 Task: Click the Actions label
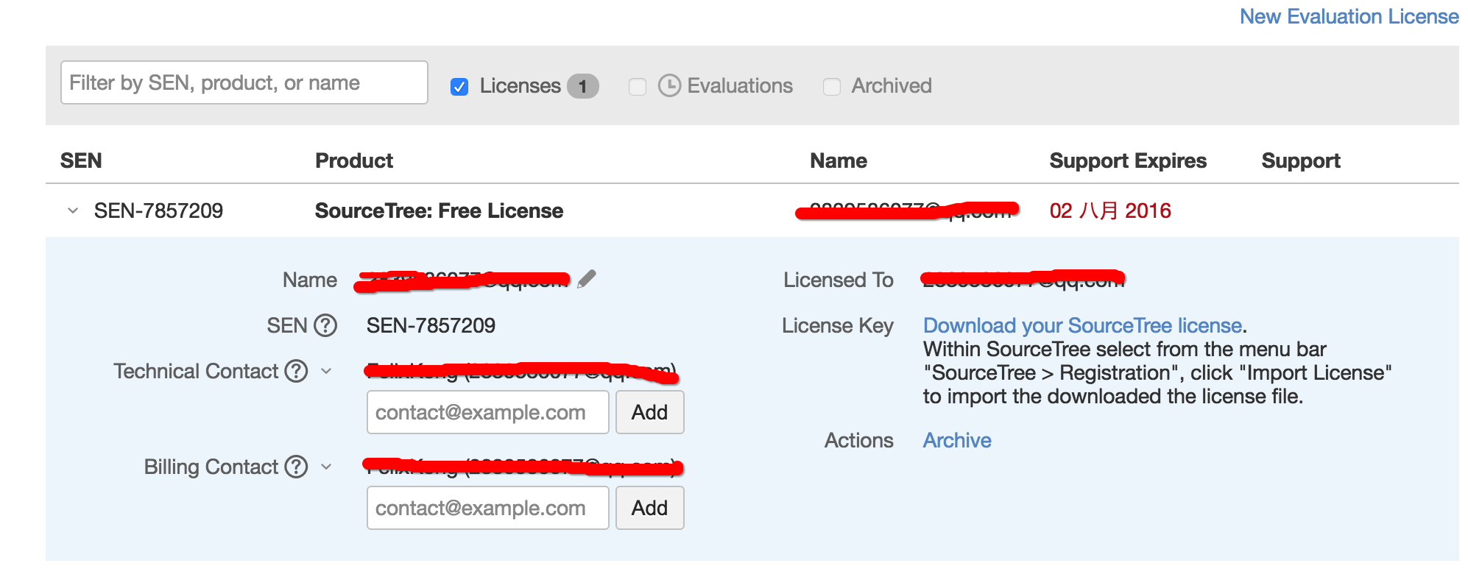[858, 440]
